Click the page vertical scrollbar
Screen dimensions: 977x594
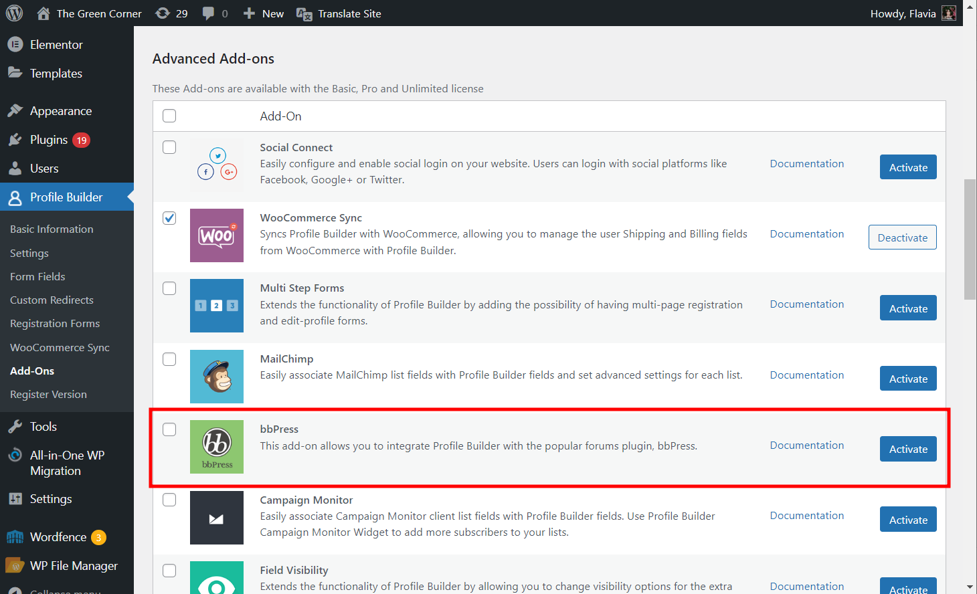970,239
